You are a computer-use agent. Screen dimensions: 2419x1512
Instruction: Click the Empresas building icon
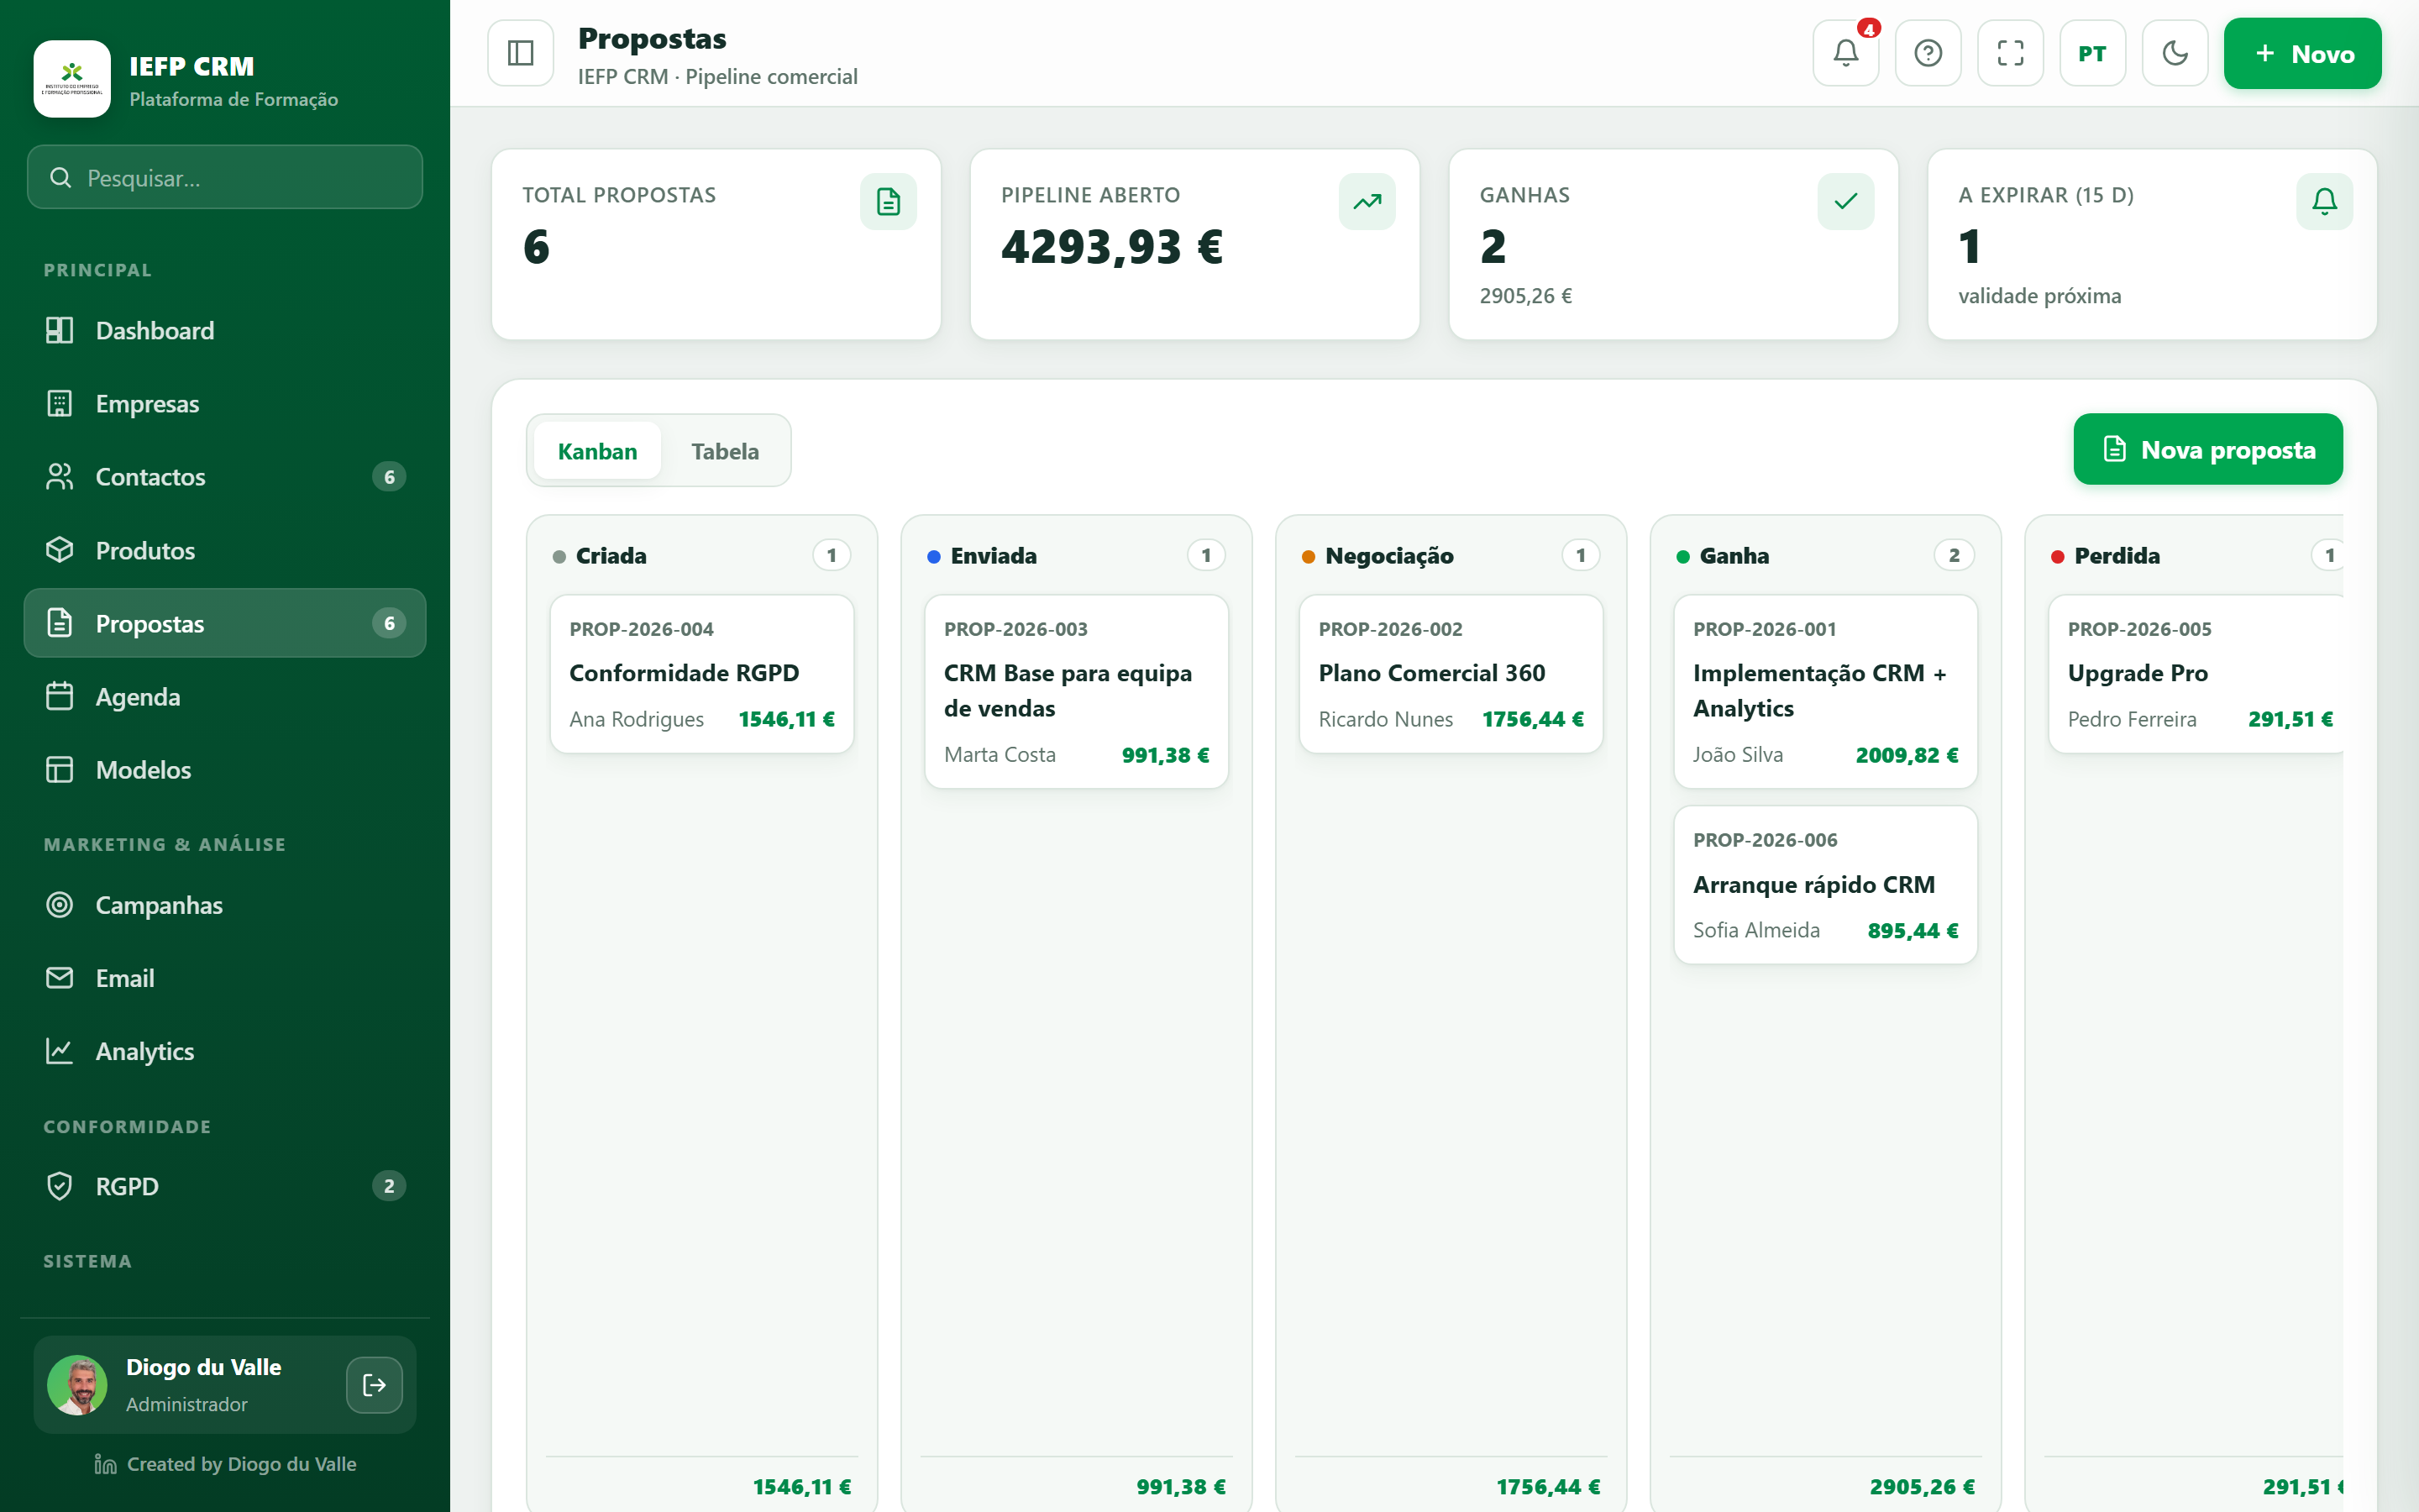(60, 403)
